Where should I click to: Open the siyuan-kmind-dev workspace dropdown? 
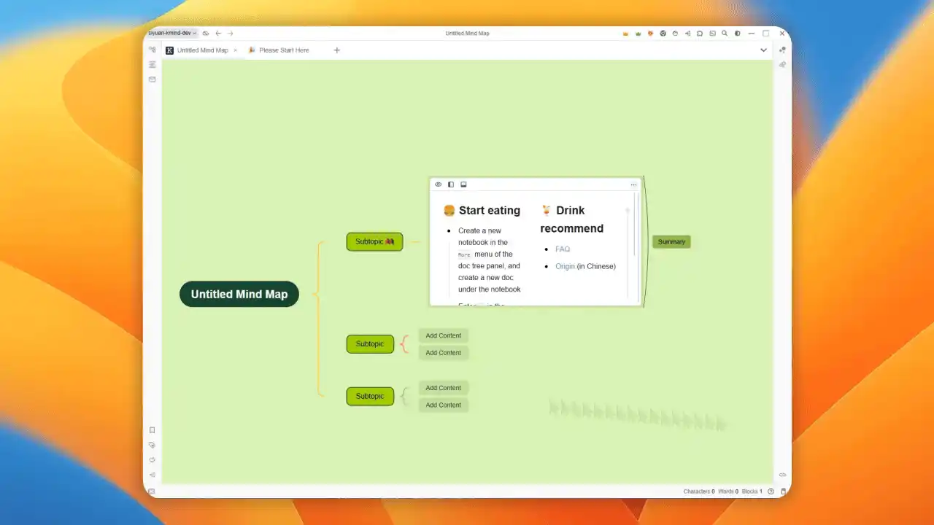tap(173, 33)
